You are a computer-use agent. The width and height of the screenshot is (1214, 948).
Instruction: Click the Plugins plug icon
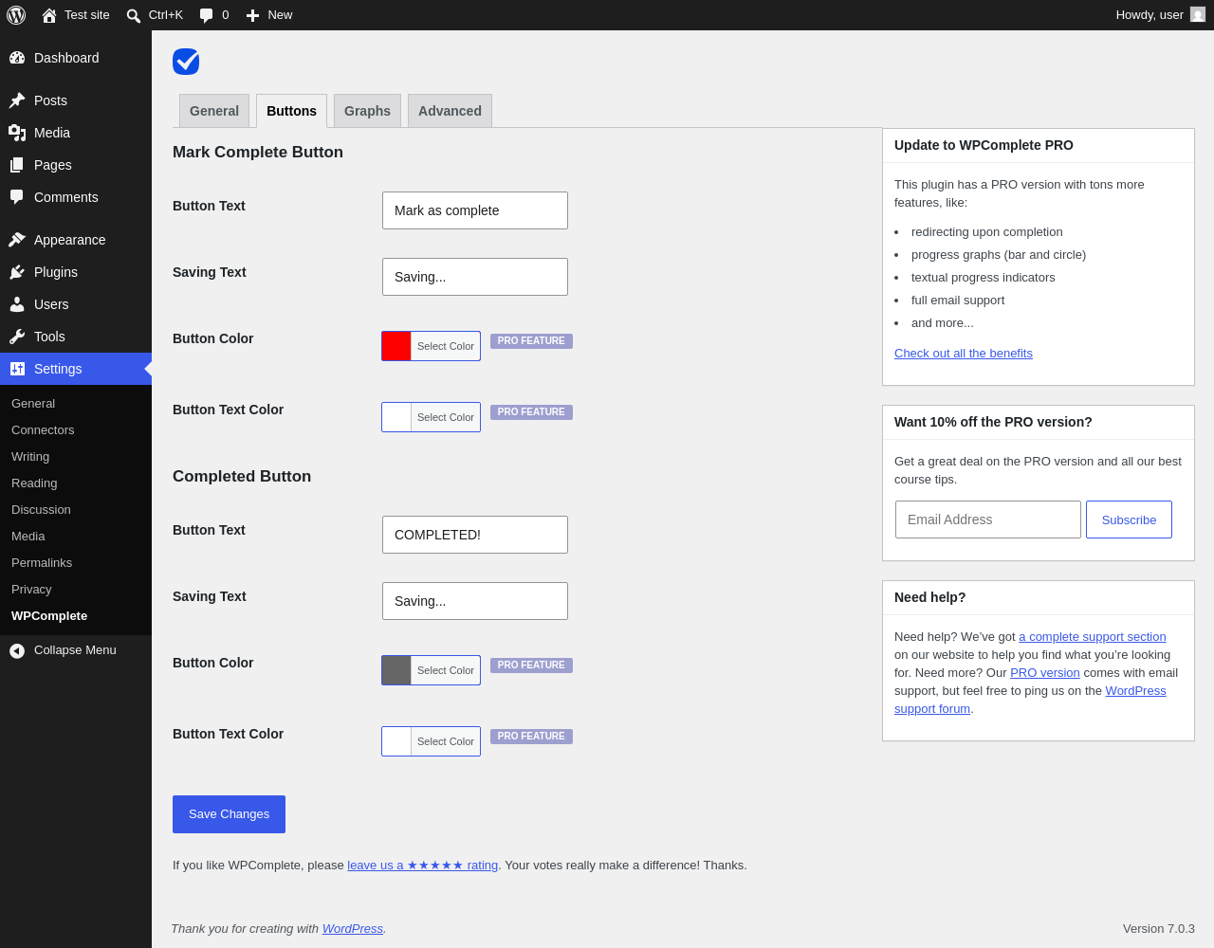coord(17,272)
